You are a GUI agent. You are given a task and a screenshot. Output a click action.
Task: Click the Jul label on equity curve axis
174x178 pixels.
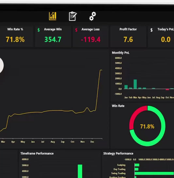tap(43, 142)
